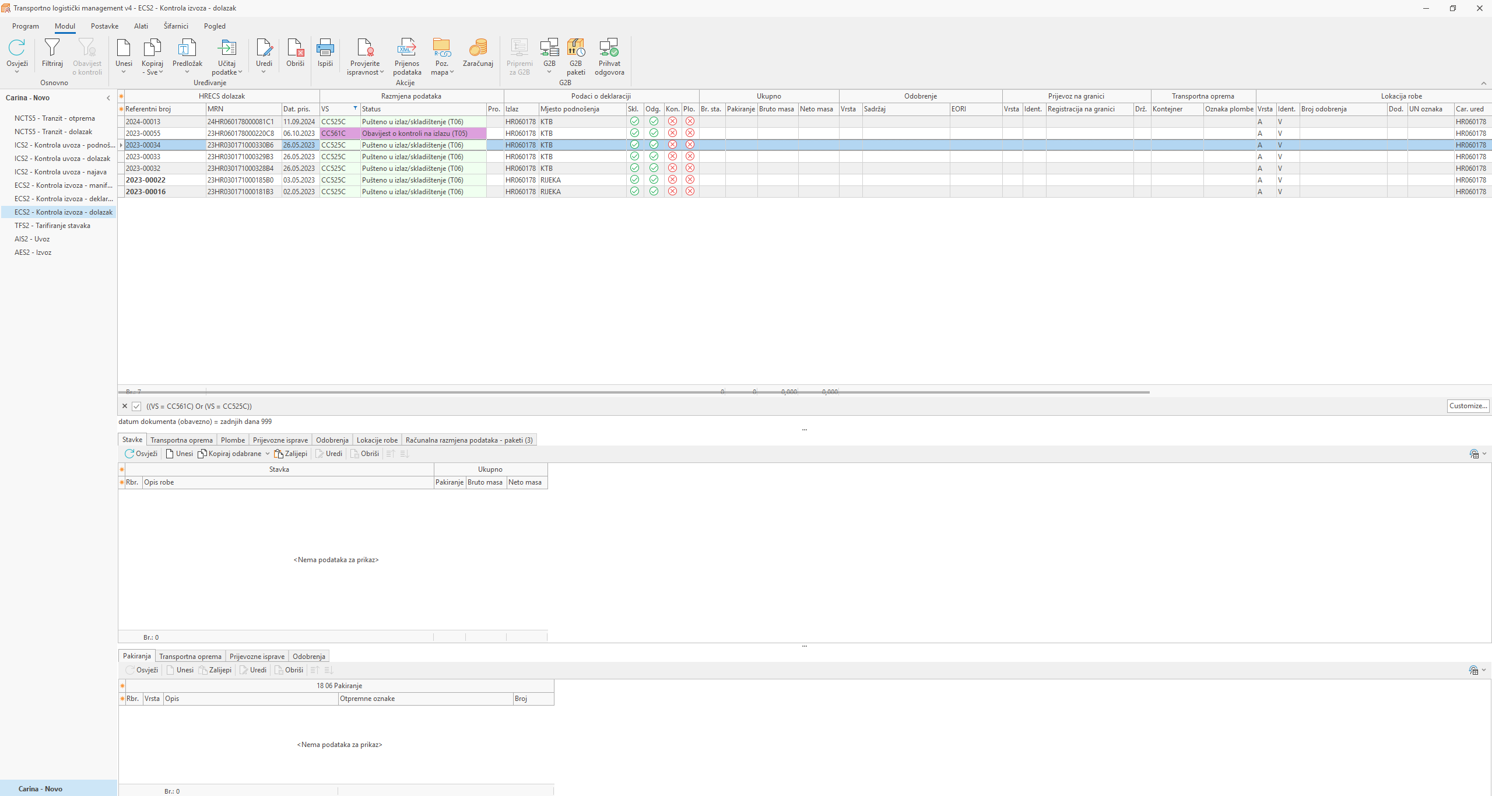Switch to lower Prijevozne isprave tab
The image size is (1492, 796).
click(257, 657)
